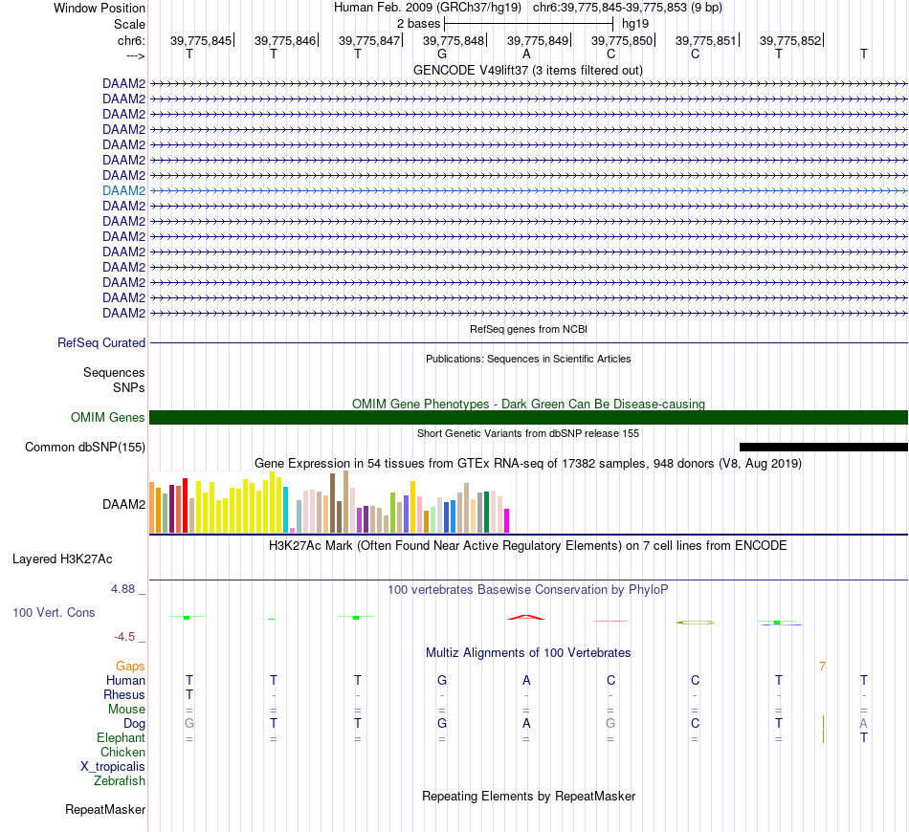Open the 'RefSeq genes from NCBI' track title
The height and width of the screenshot is (832, 909).
(528, 329)
